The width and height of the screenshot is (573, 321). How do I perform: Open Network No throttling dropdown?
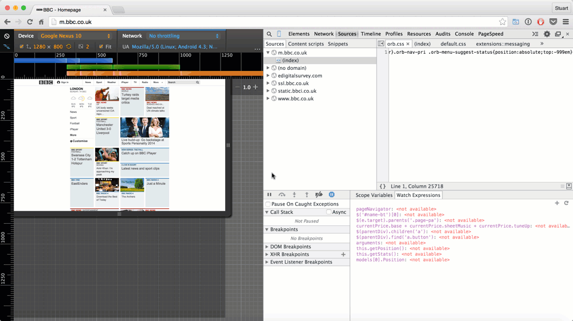coord(184,35)
